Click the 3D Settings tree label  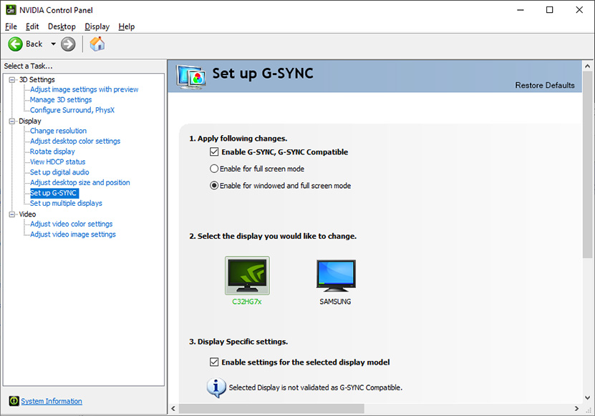[x=37, y=79]
